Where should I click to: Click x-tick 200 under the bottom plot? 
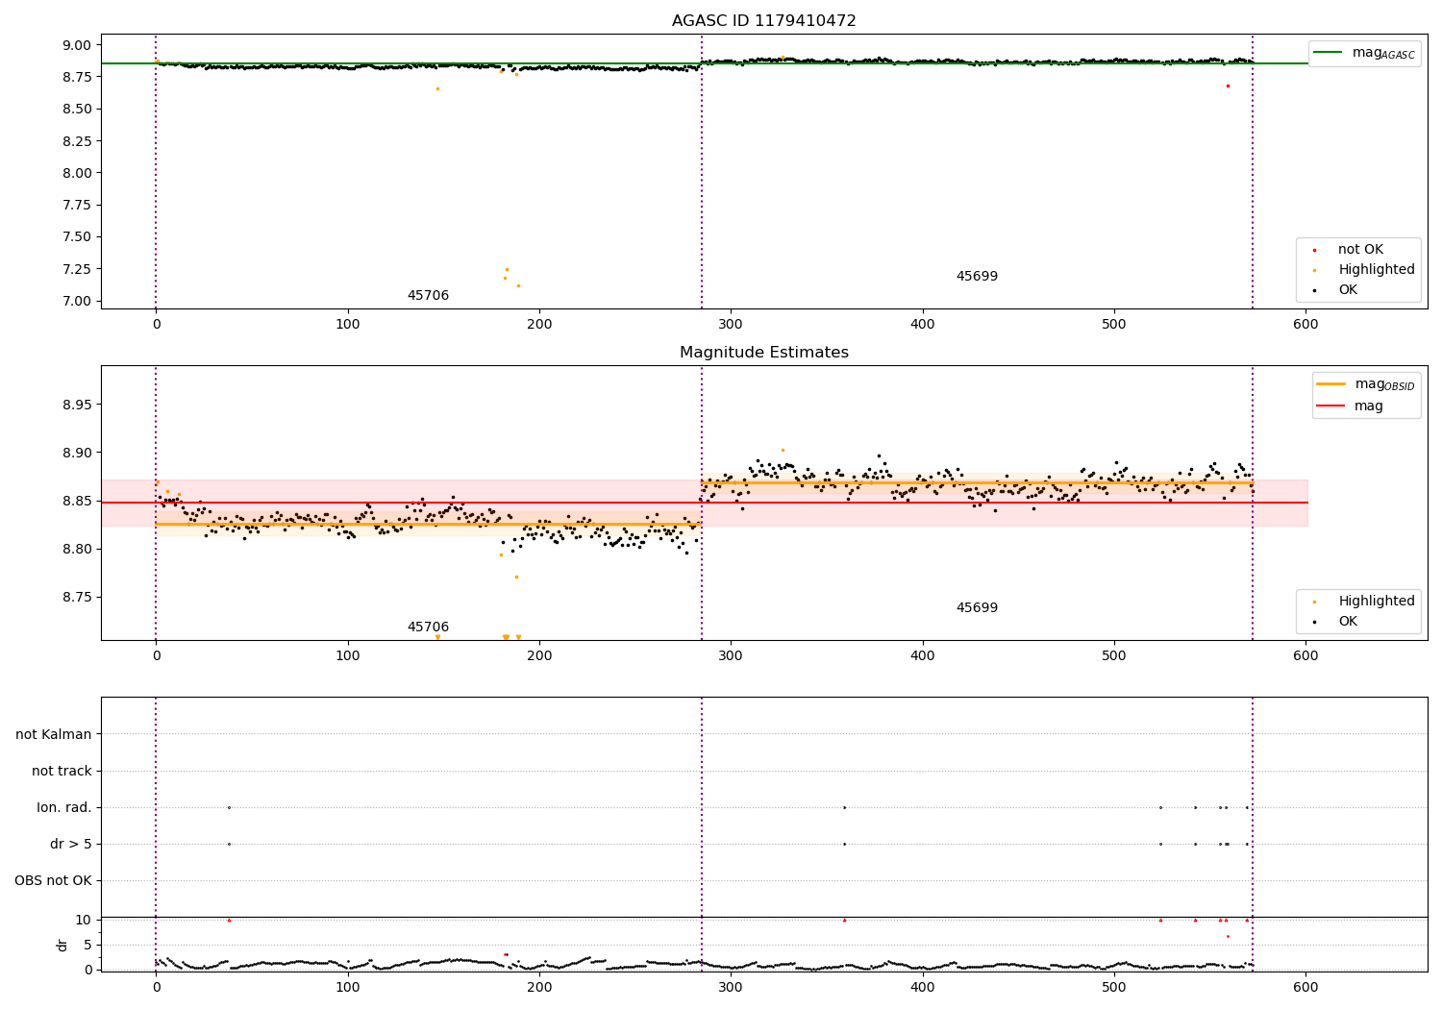pos(539,987)
